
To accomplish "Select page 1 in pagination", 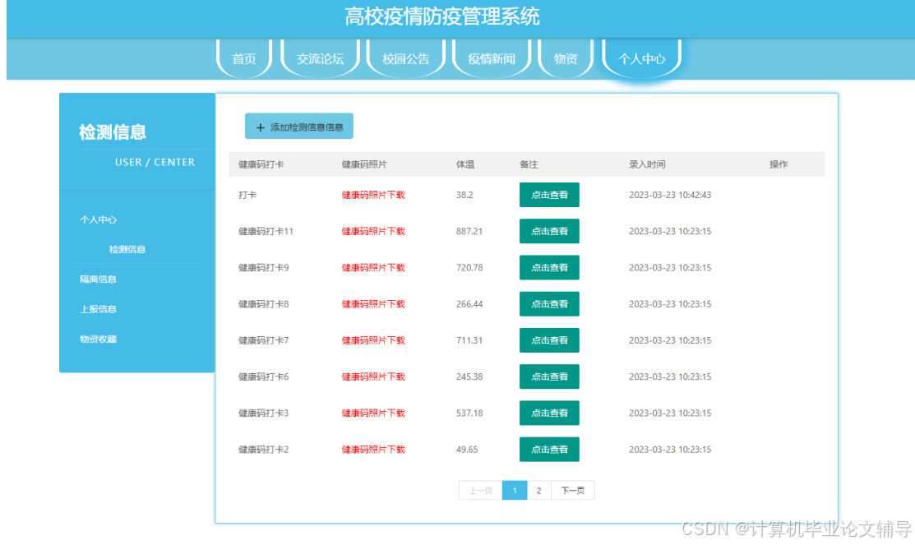I will tap(515, 489).
